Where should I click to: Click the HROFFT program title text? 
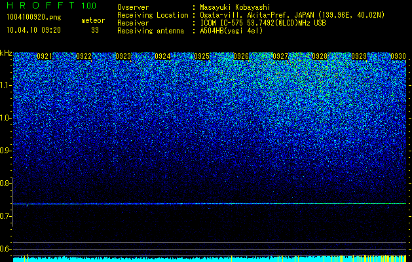41,5
